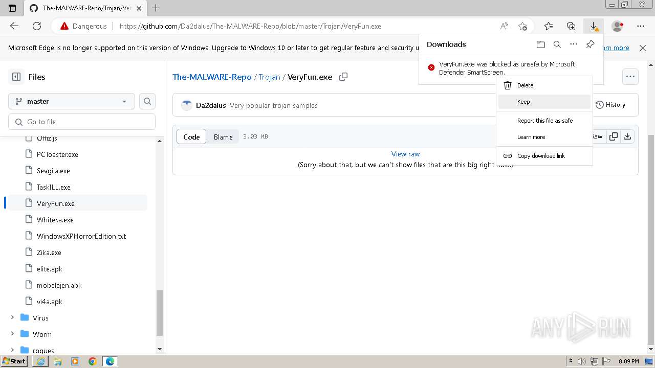This screenshot has width=655, height=368.
Task: Open more options in the Downloads panel
Action: tap(574, 44)
